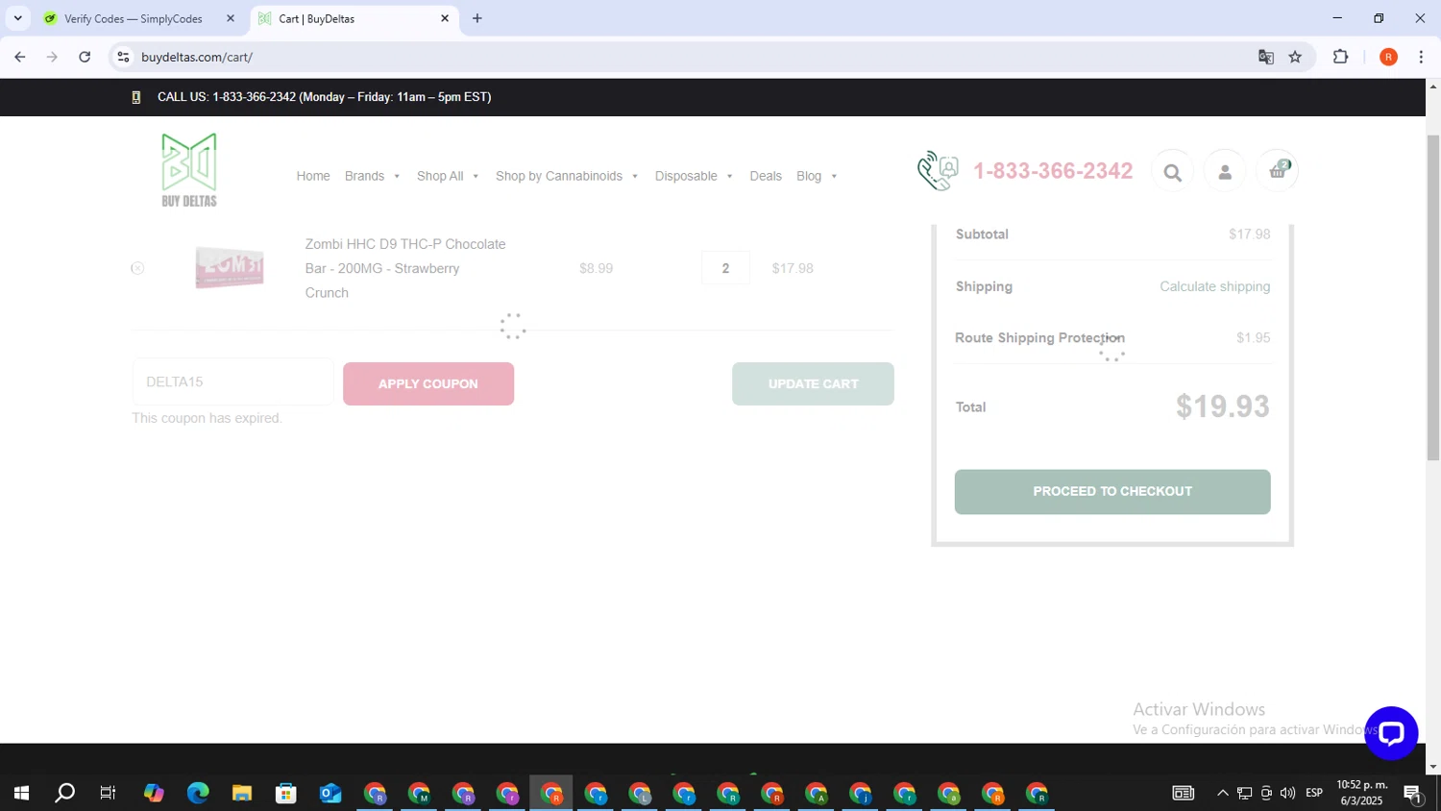
Task: Open Windows taskbar search
Action: pos(64,793)
